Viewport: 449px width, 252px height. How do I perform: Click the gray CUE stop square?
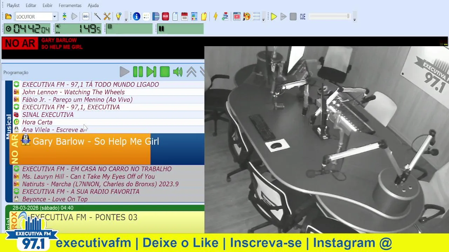click(293, 16)
